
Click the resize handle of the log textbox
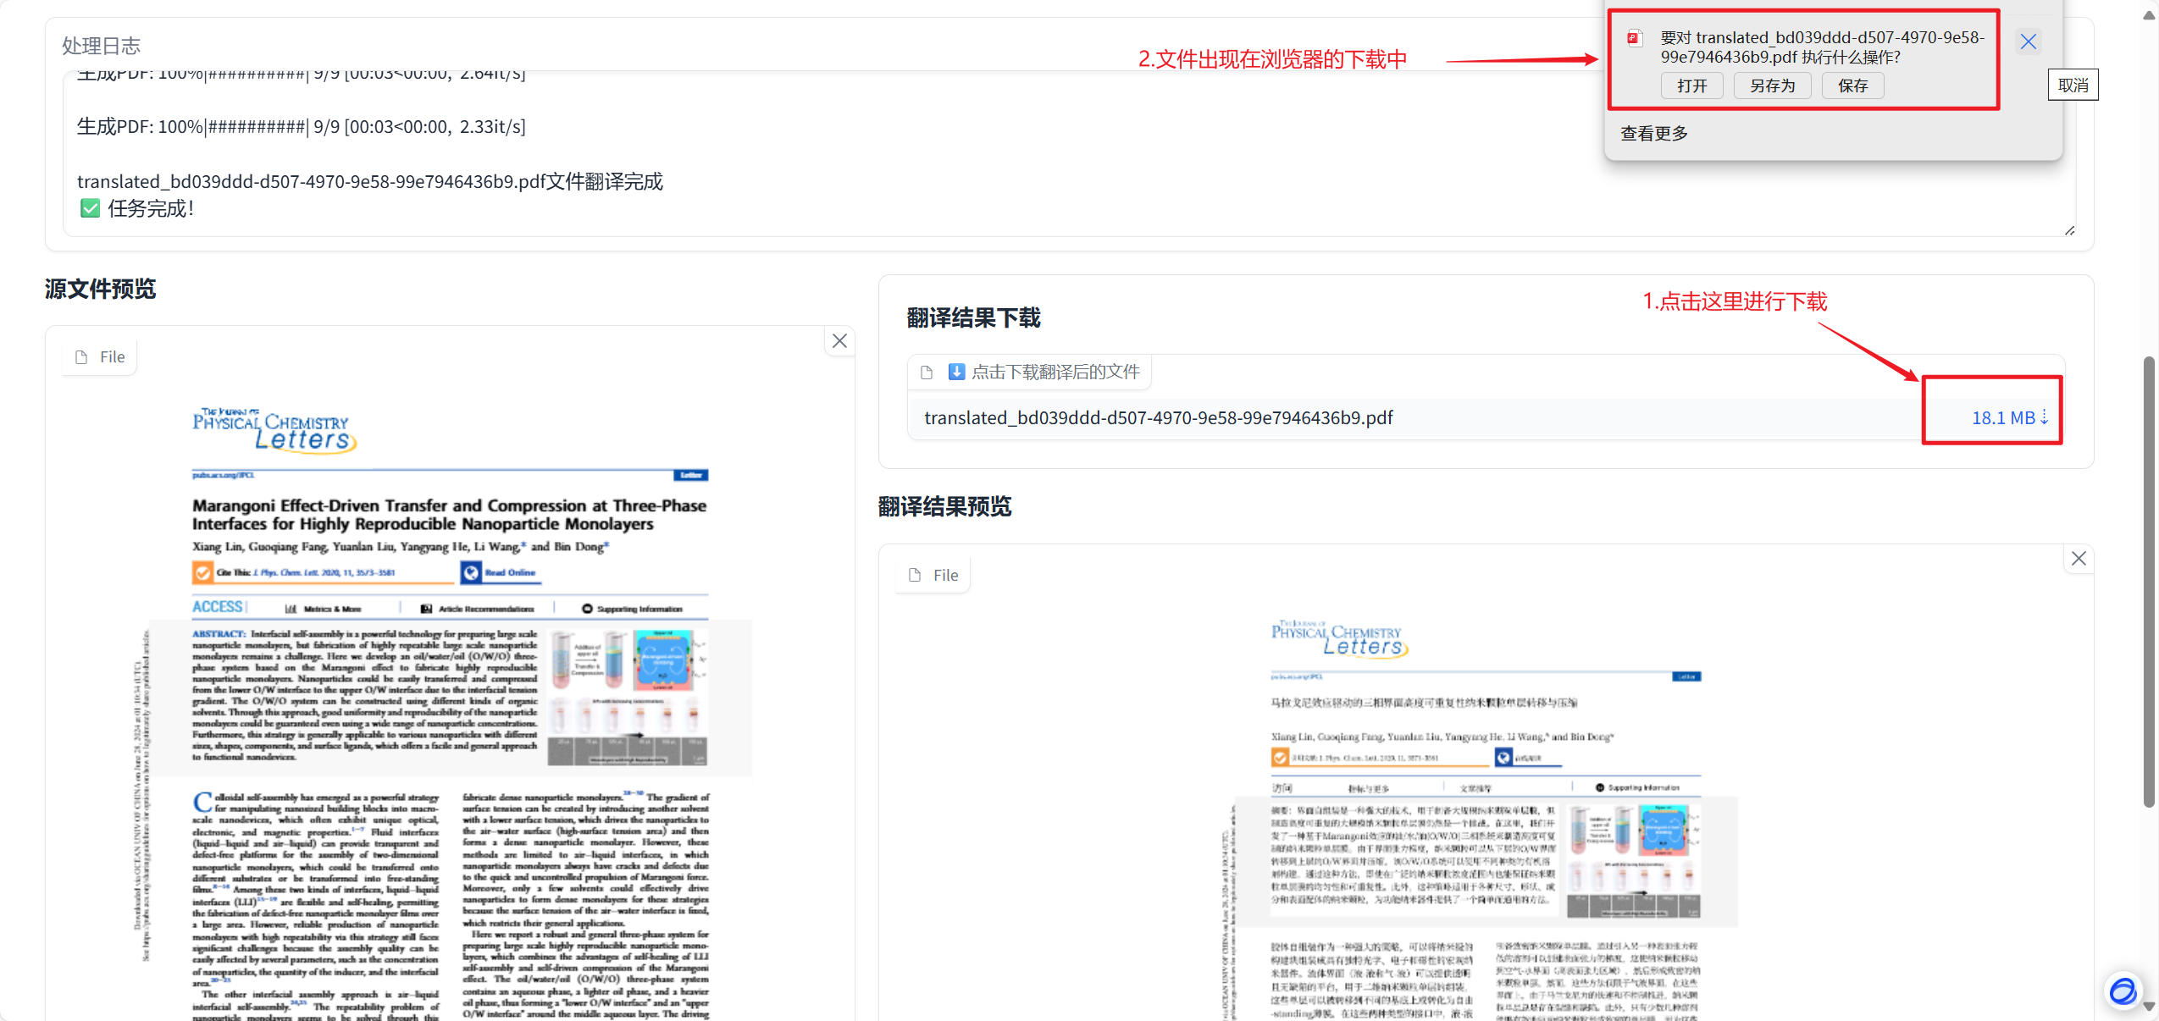click(2069, 230)
